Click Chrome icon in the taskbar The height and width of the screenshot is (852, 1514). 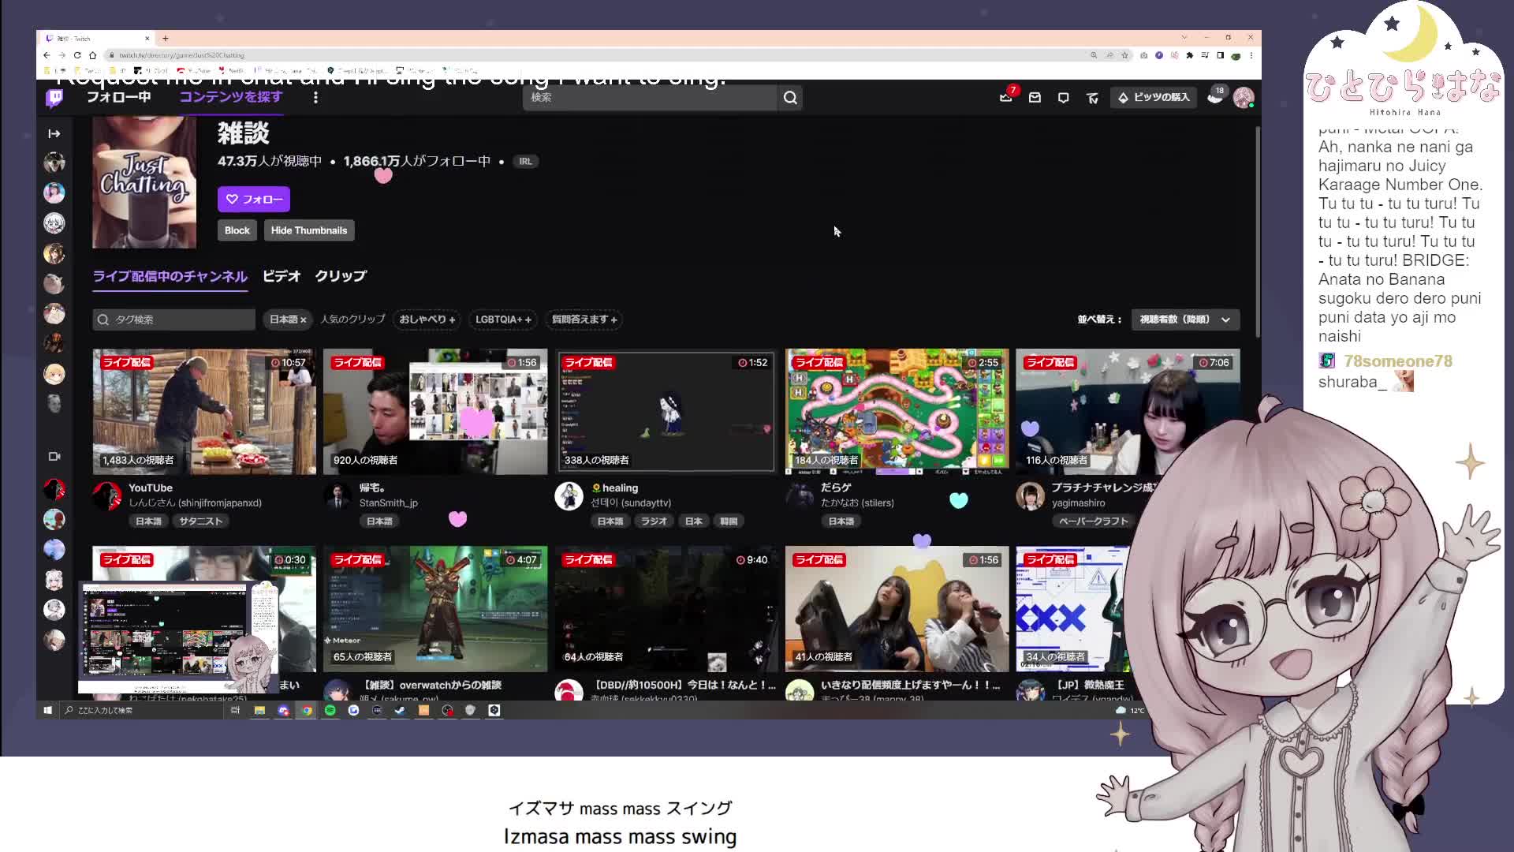(x=307, y=711)
